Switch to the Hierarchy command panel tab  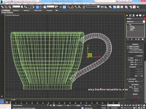point(134,15)
